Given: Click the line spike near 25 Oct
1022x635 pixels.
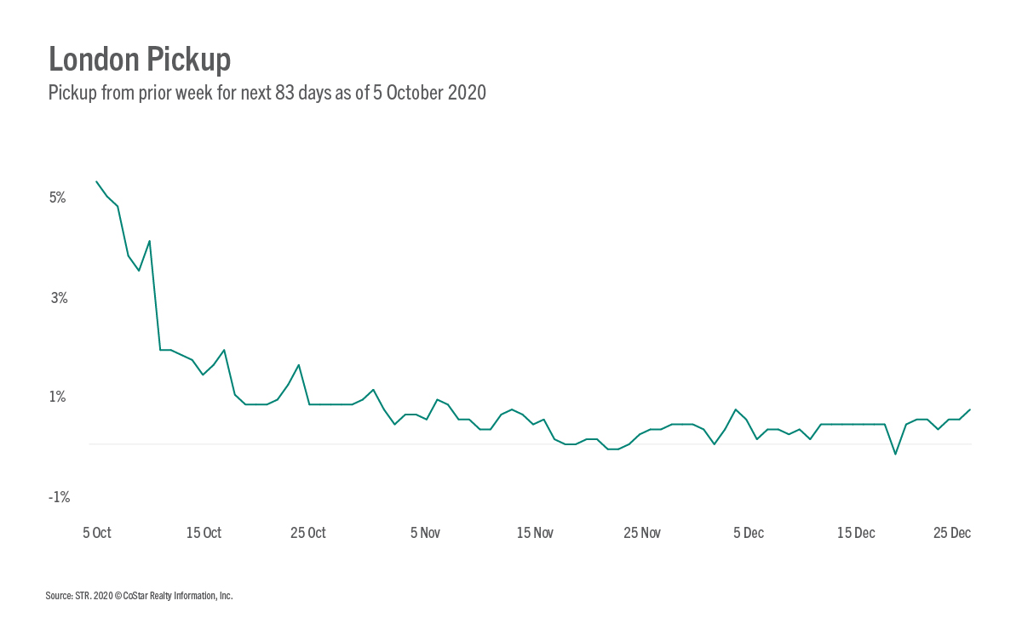Looking at the screenshot, I should 299,365.
